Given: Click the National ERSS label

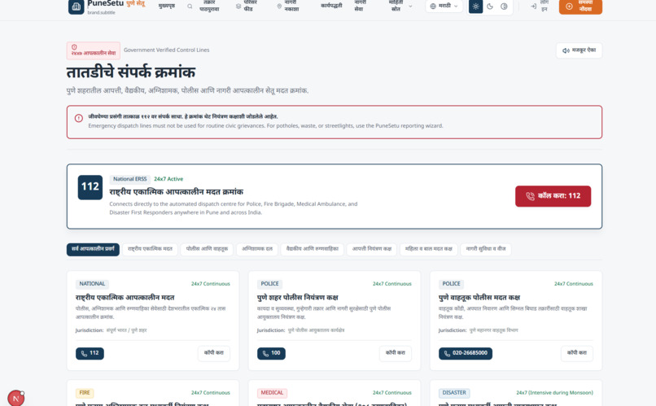Looking at the screenshot, I should [x=129, y=179].
